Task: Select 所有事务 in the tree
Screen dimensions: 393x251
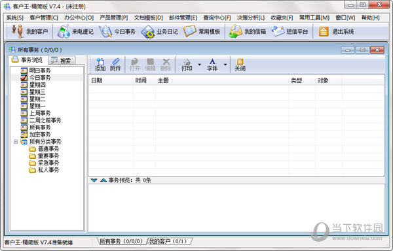Action: [39, 127]
